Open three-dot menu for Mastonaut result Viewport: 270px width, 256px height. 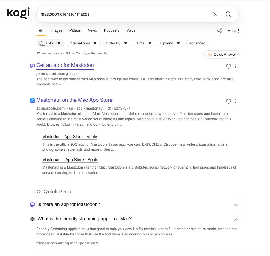coord(235,101)
